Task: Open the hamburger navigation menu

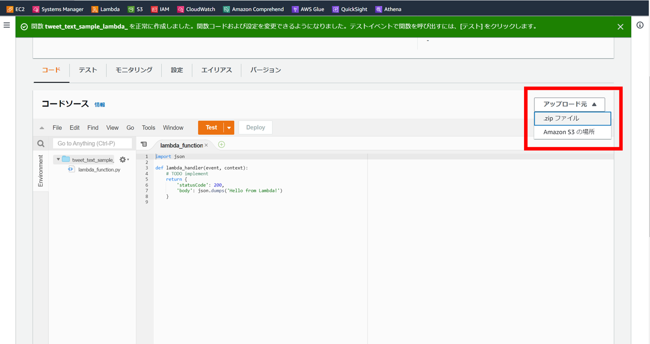Action: 7,25
